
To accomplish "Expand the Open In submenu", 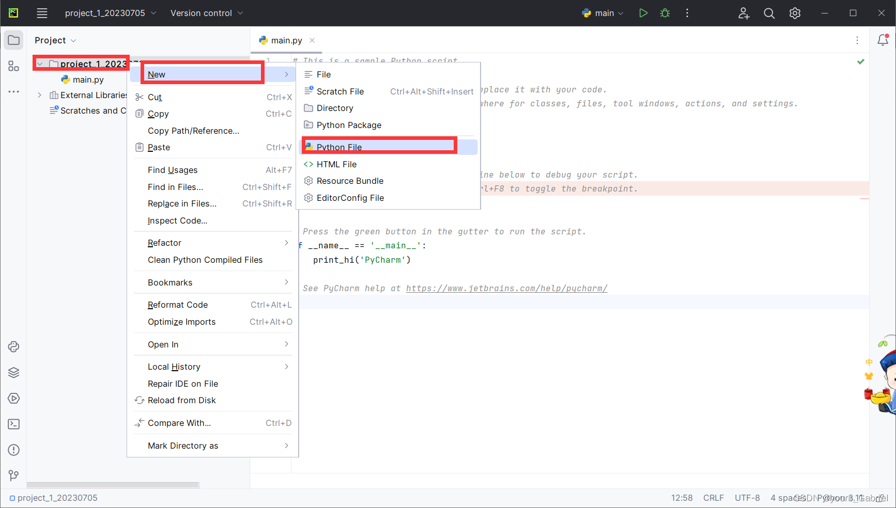I will click(x=213, y=344).
